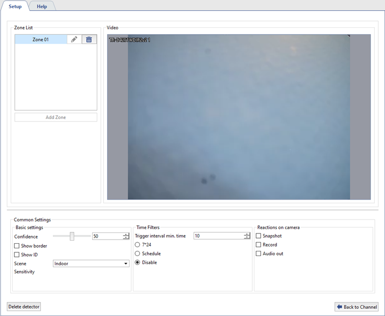Viewport: 385px width, 316px height.
Task: Click the Trigger interval min. time field
Action: 218,236
